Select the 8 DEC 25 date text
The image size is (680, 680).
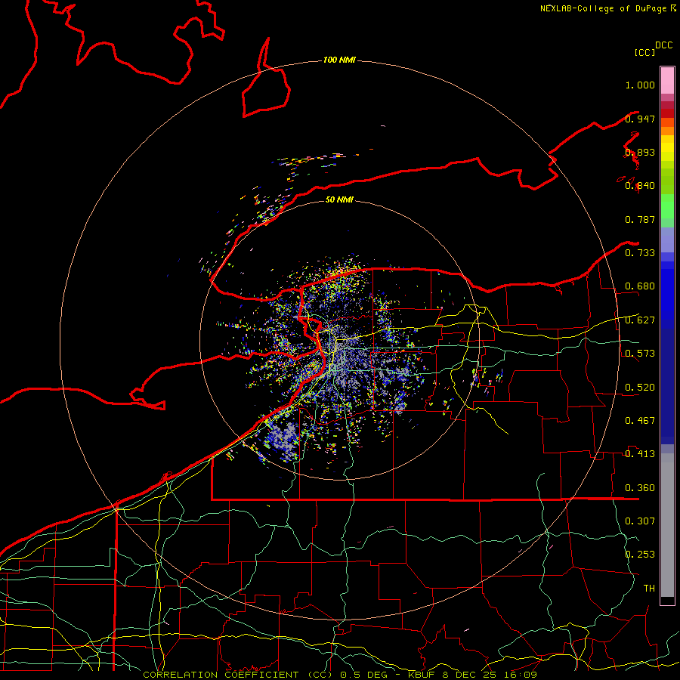(471, 675)
